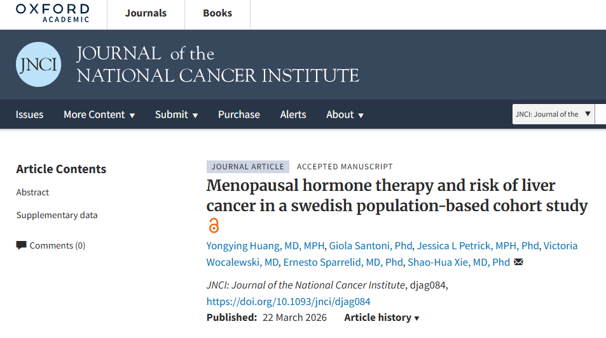Click the corresponding author envelope icon
Screen dimensions: 606x338
(x=519, y=263)
